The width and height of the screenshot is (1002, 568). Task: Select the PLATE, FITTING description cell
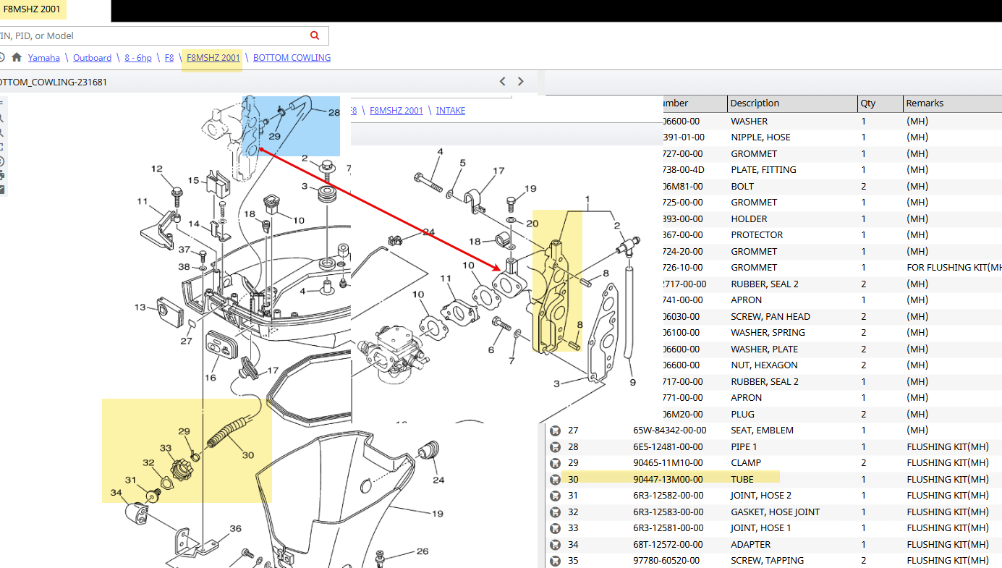click(x=763, y=169)
